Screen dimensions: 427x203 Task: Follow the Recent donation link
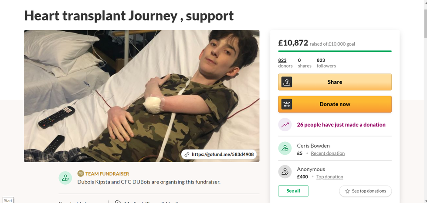[x=328, y=153]
